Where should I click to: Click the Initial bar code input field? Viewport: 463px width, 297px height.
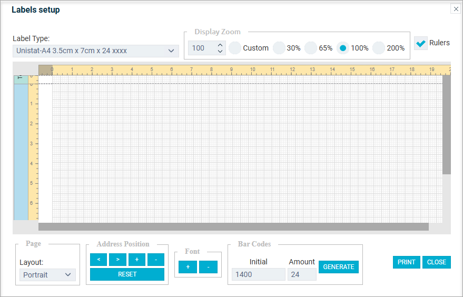coord(259,274)
